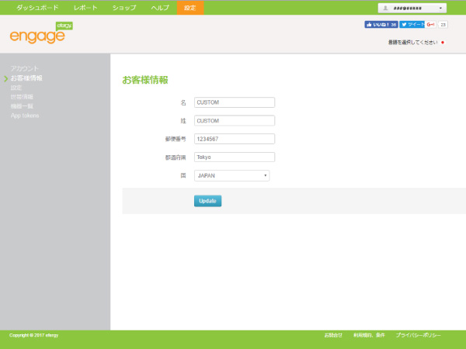This screenshot has width=466, height=349.
Task: Click the Copyright 2017 efergy text
Action: pyautogui.click(x=33, y=335)
